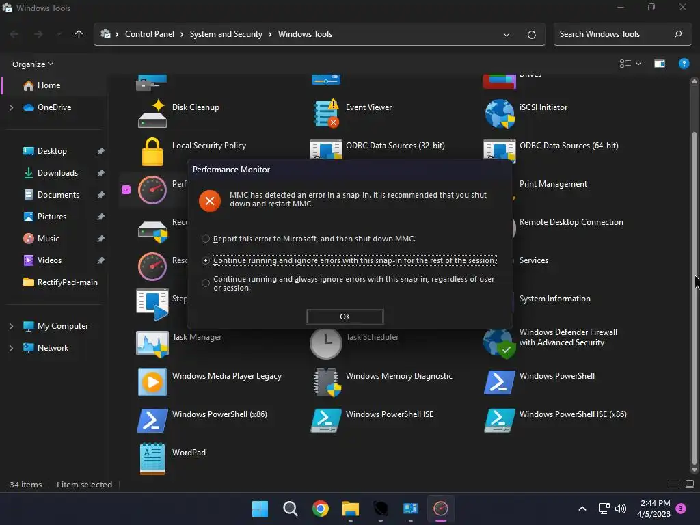Open recent locations dropdown arrow

[x=59, y=34]
